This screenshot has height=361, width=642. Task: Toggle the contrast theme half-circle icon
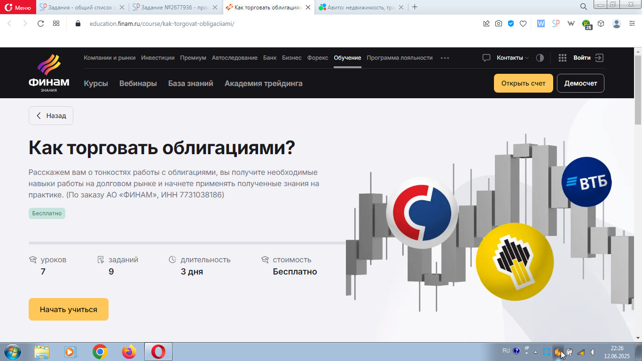click(540, 58)
